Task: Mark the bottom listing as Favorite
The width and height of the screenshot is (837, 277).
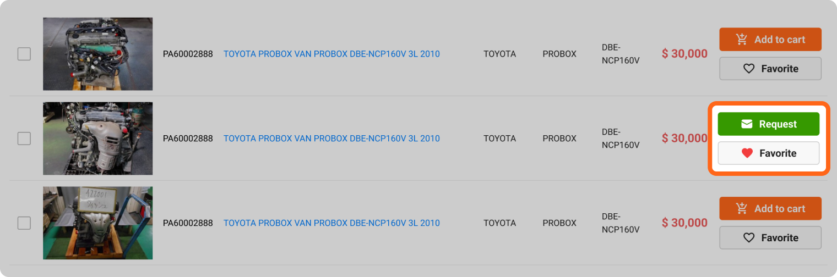Action: coord(770,238)
